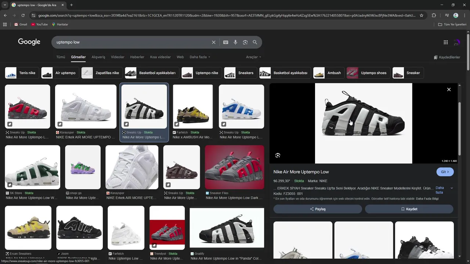Expand the Araçlar tools dropdown

click(253, 57)
